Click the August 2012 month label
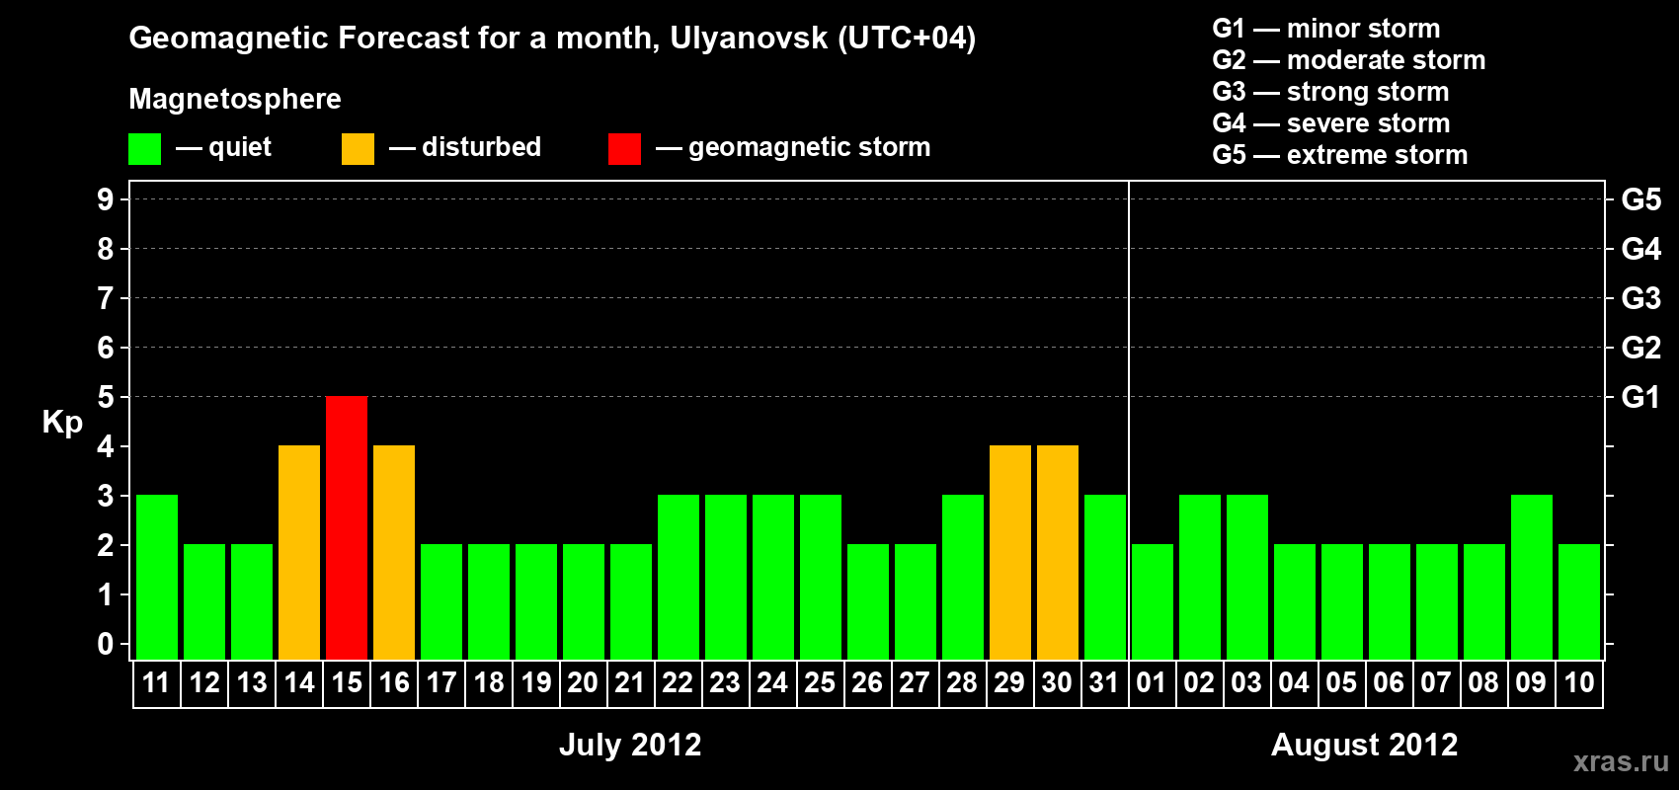 [x=1364, y=745]
